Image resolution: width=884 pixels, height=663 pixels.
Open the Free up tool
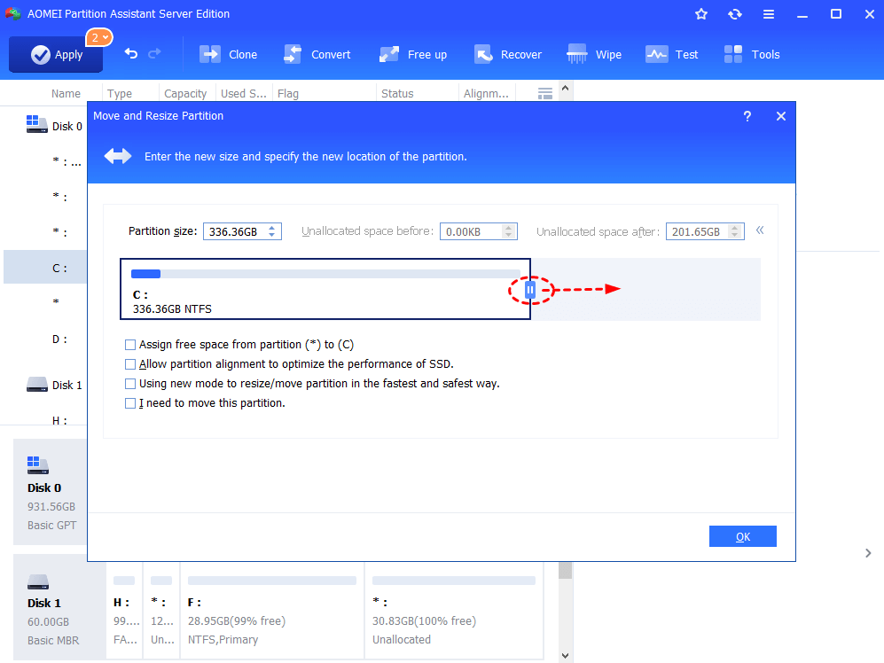413,55
